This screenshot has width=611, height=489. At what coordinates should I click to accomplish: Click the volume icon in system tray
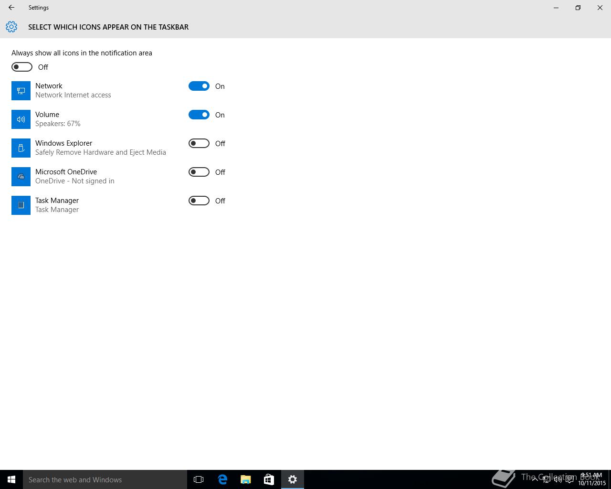click(x=558, y=479)
